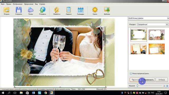
Task: Open Windows search from the taskbar
Action: pos(9,93)
